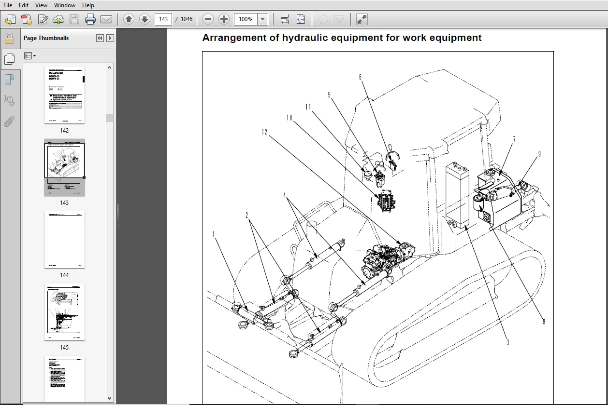This screenshot has width=608, height=405.
Task: Open the Window menu
Action: 64,5
